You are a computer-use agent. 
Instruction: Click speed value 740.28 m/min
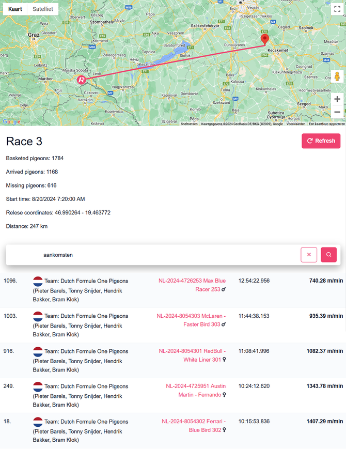pos(326,281)
